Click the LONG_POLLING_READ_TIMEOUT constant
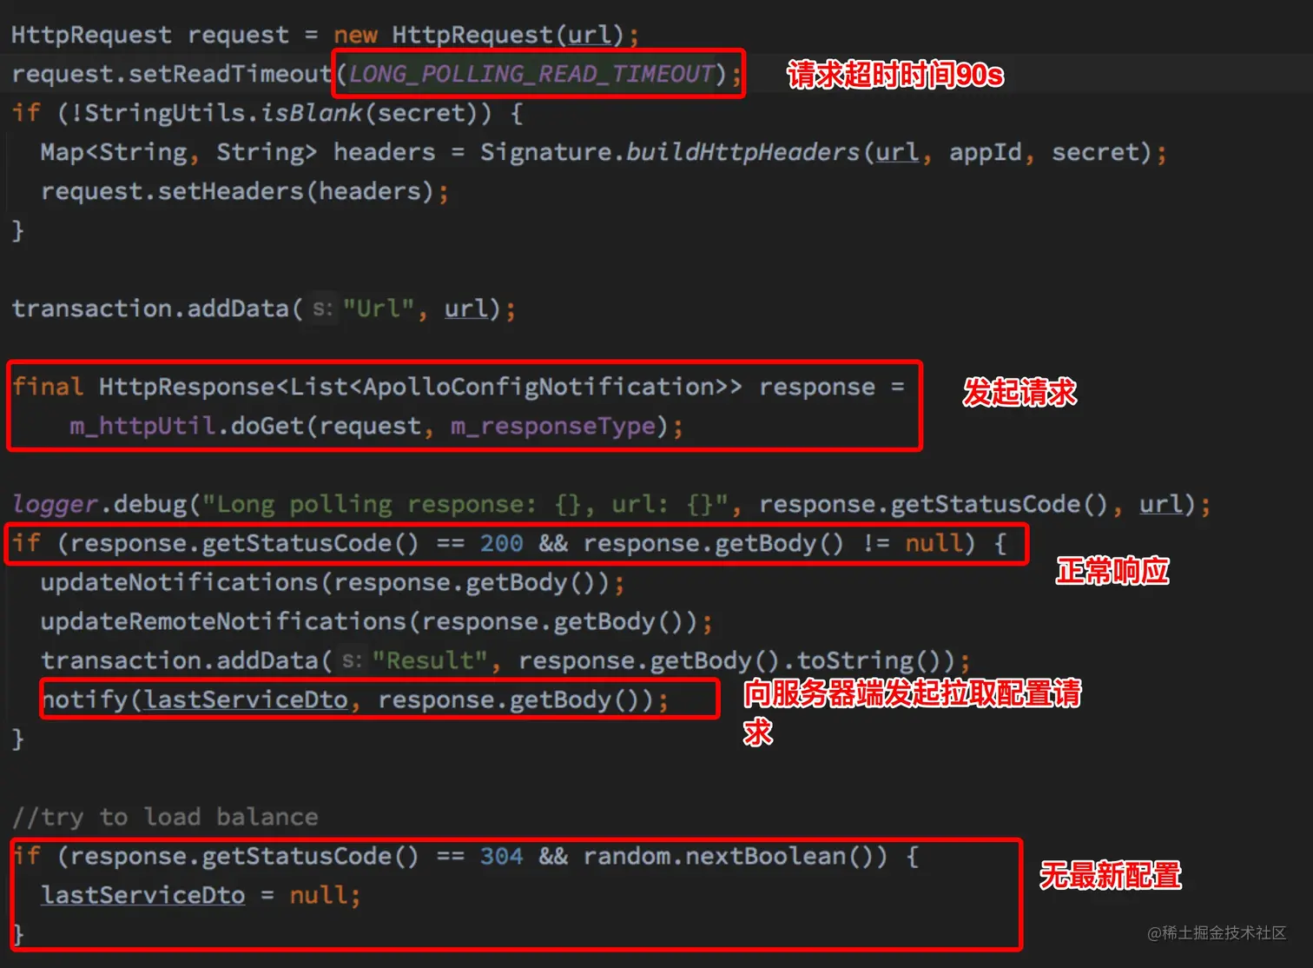The width and height of the screenshot is (1313, 968). (531, 74)
